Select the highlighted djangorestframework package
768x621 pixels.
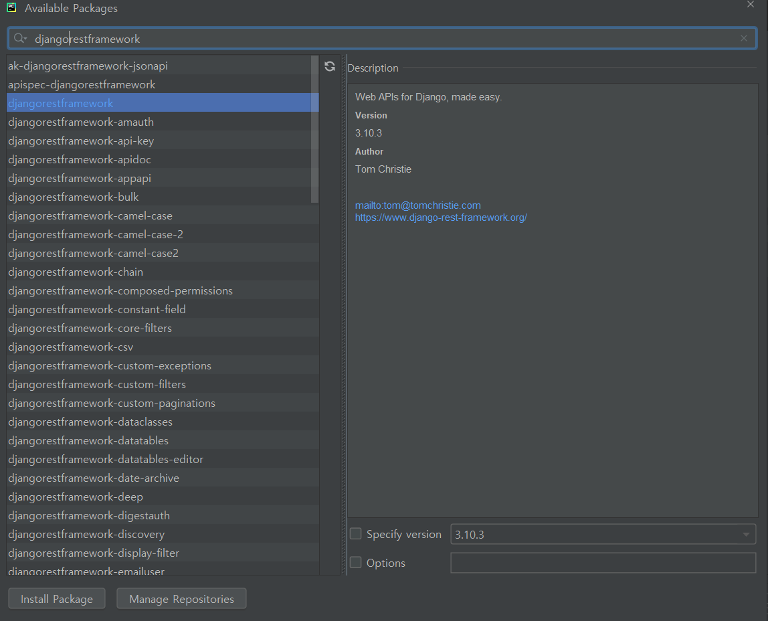click(x=162, y=103)
